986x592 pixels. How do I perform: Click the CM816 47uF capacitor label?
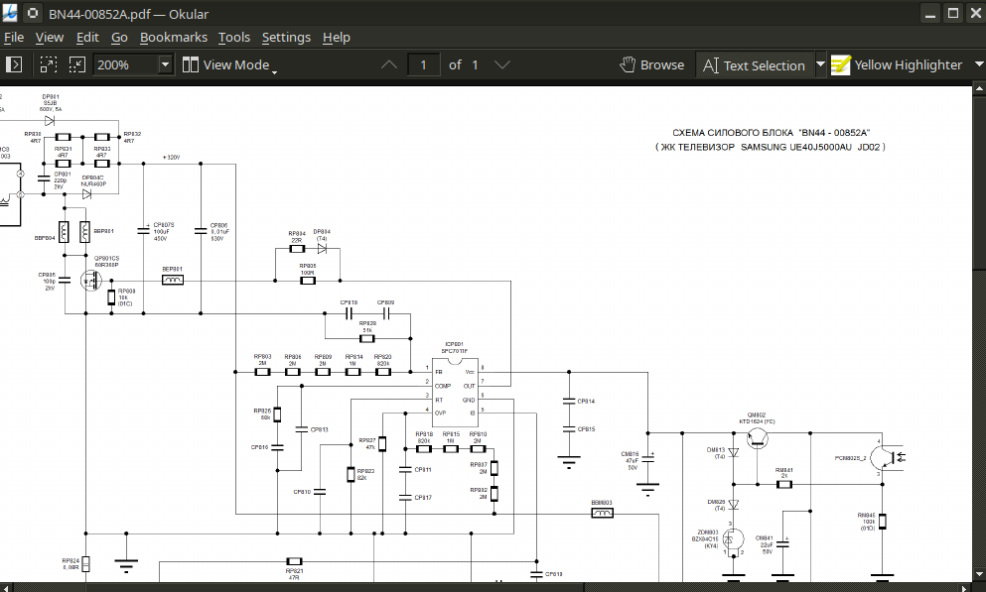point(631,461)
